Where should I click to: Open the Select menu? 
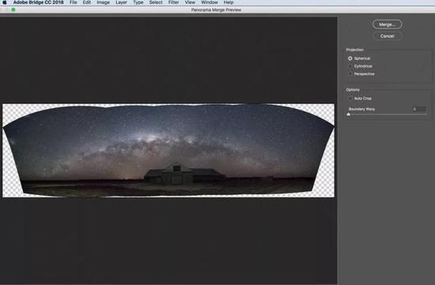(x=156, y=2)
